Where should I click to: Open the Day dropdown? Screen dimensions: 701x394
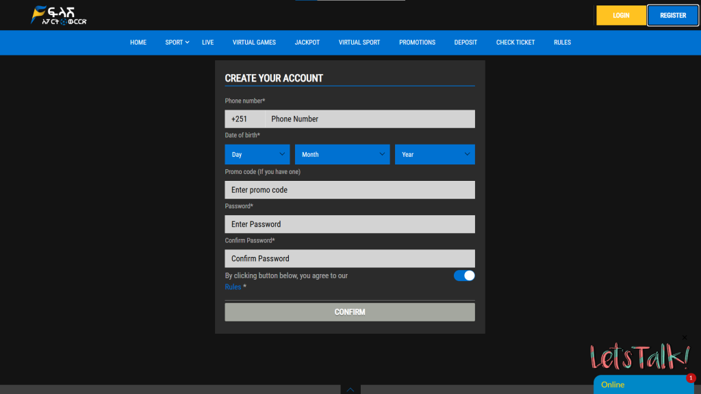[257, 154]
